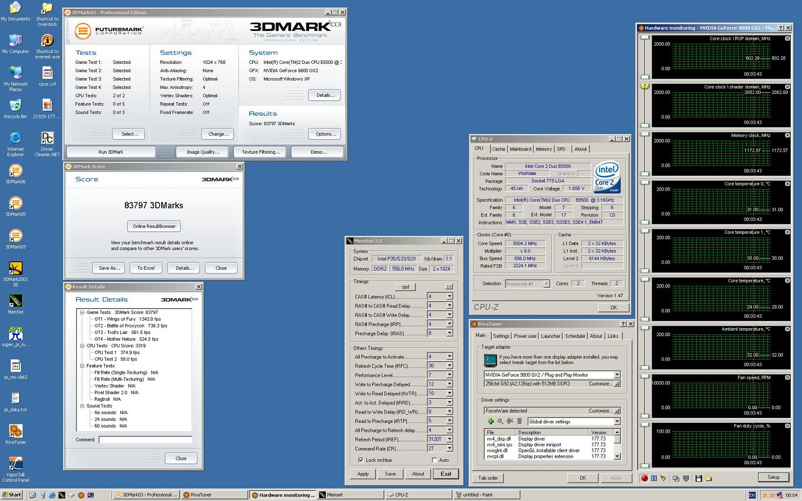Viewport: 802px width, 501px height.
Task: Open the Power user tab in RivaTuner
Action: [x=525, y=336]
